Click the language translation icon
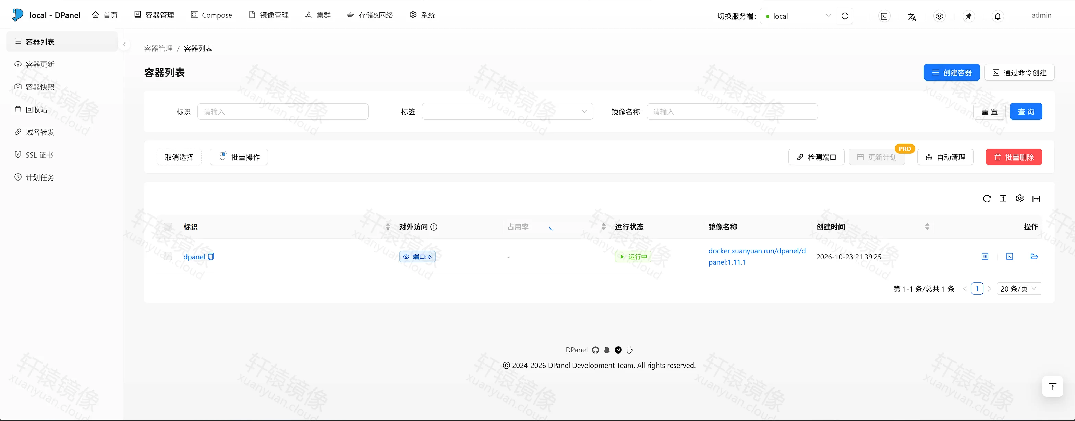This screenshot has width=1075, height=421. pyautogui.click(x=912, y=17)
